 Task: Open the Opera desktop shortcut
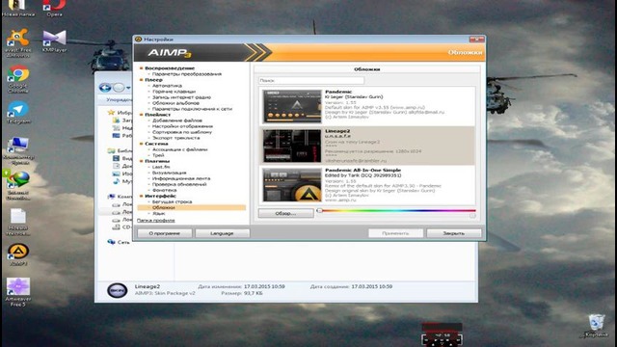point(54,8)
